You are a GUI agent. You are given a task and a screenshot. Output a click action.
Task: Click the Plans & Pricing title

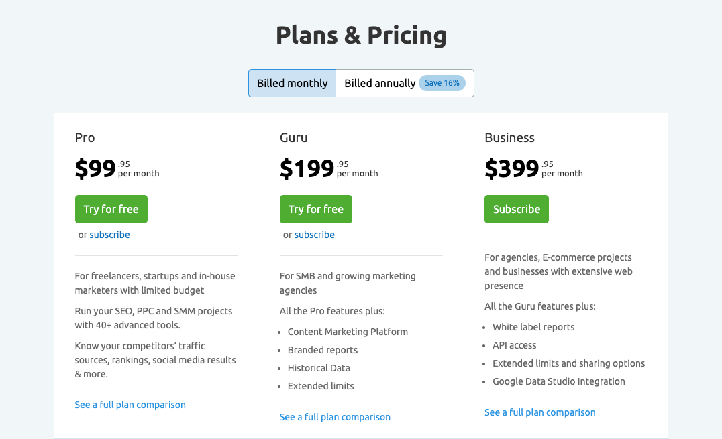361,35
